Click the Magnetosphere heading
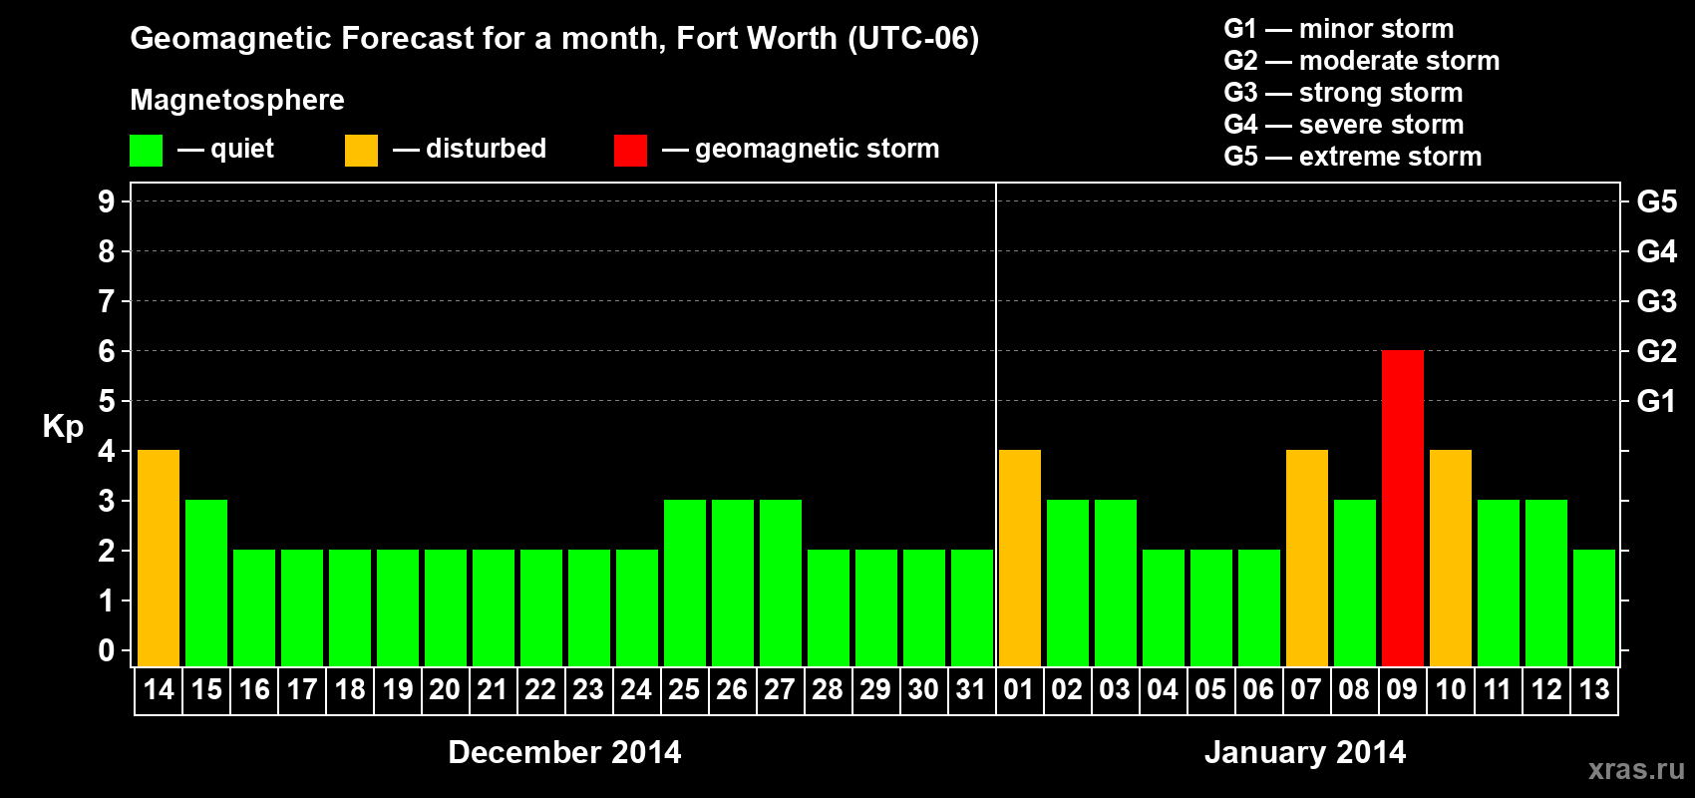The width and height of the screenshot is (1695, 798). 237,100
